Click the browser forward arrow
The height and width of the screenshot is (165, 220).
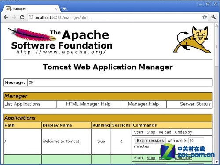(14, 17)
